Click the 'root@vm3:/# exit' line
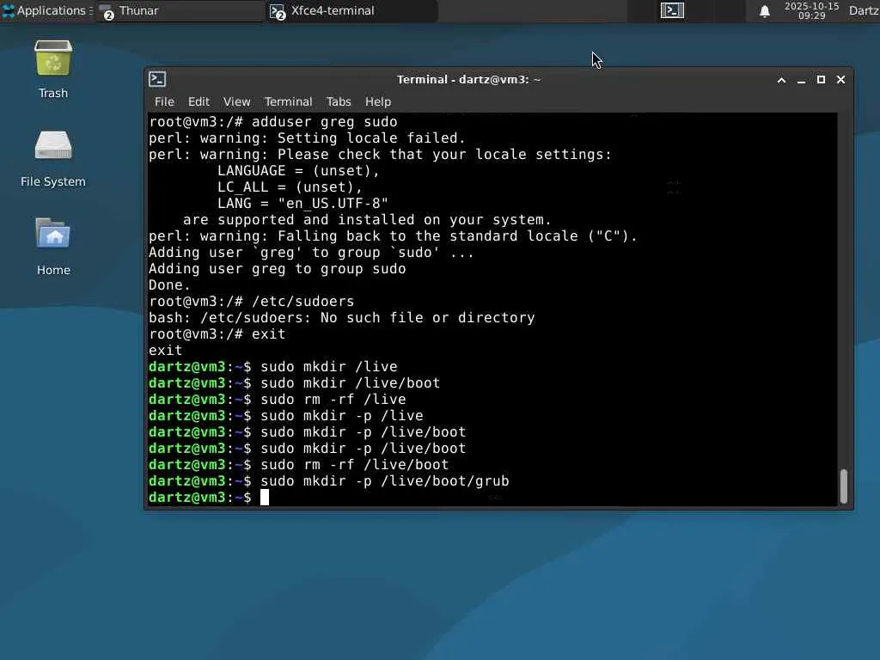This screenshot has height=660, width=880. click(217, 334)
